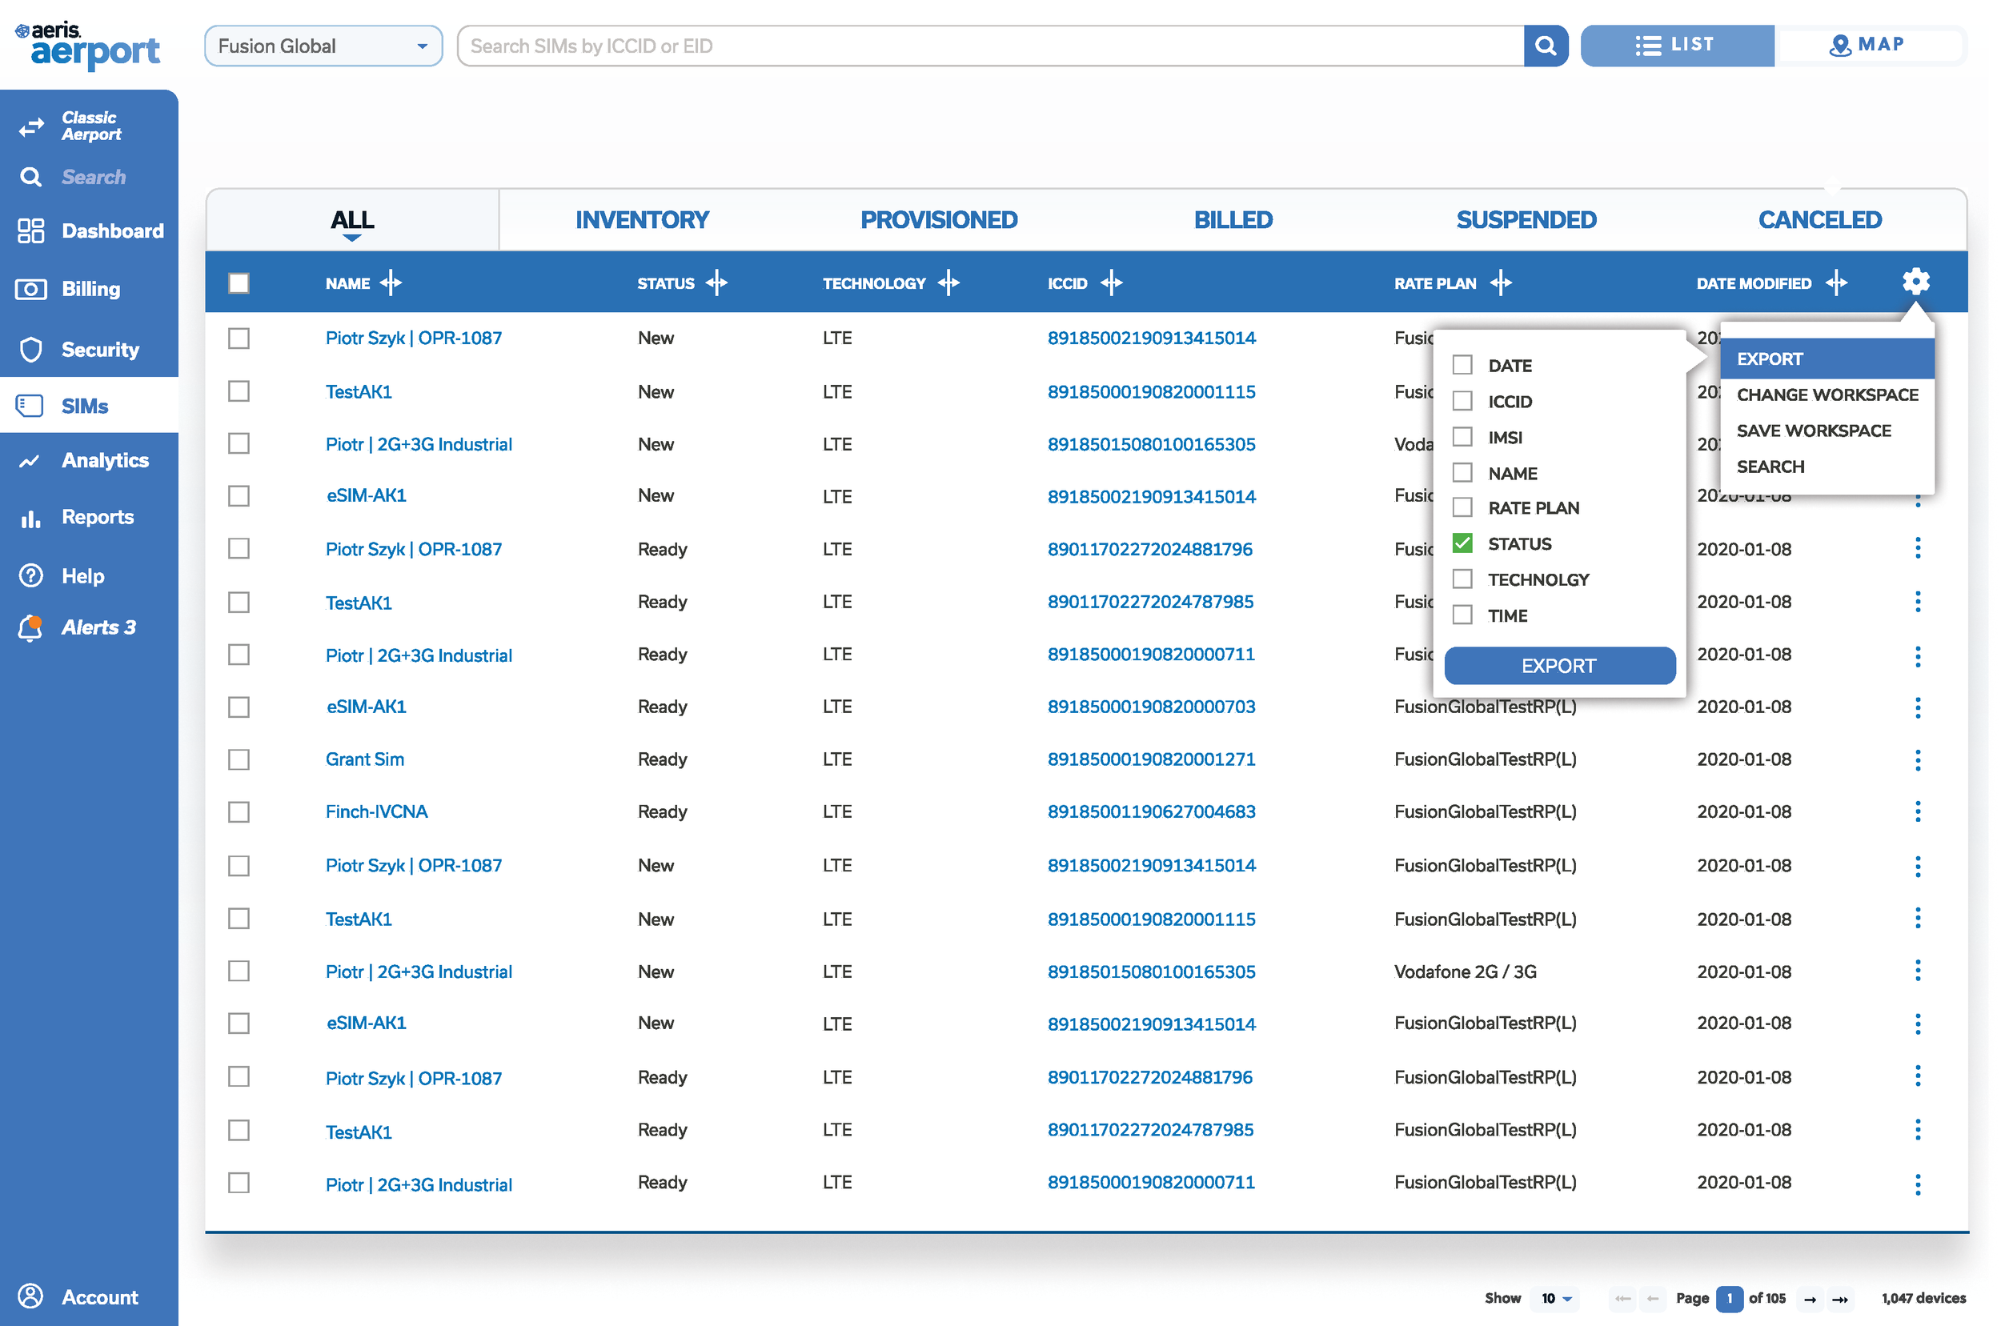This screenshot has width=2001, height=1326.
Task: Choose CHANGE WORKSPACE from menu
Action: pos(1826,395)
